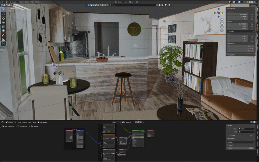
Task: Click the Leather material name field
Action: pos(130,122)
